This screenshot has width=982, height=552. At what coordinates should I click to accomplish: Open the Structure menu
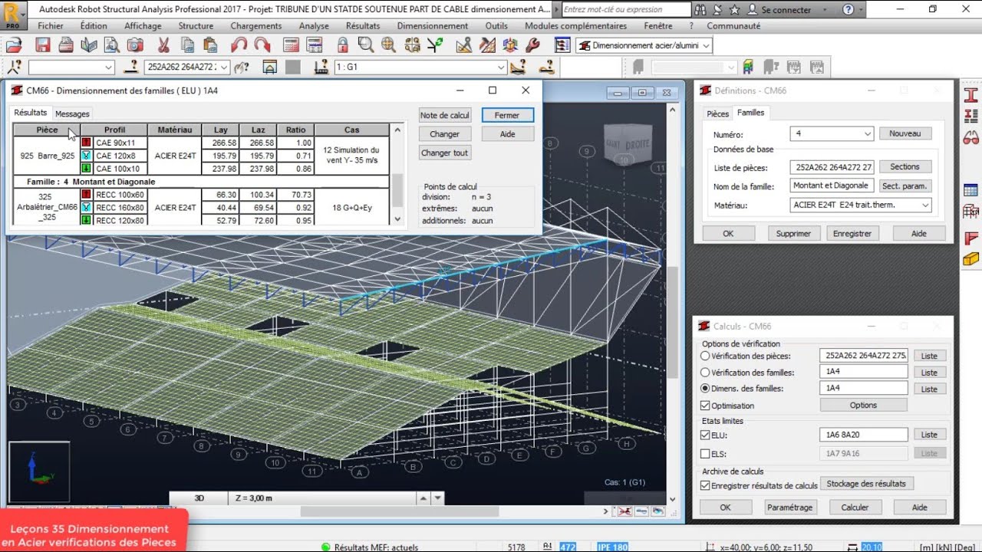tap(196, 26)
